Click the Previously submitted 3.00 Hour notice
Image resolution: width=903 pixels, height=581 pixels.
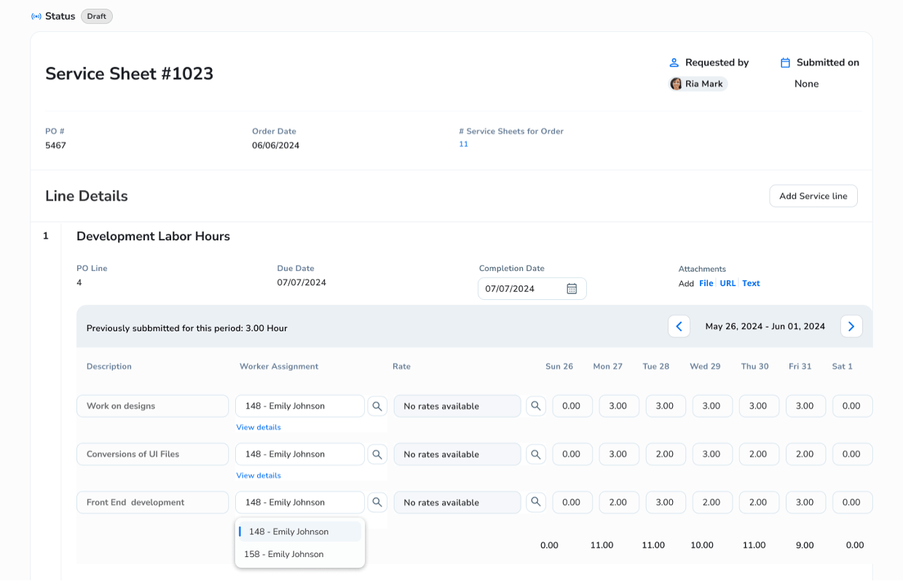[x=186, y=328]
